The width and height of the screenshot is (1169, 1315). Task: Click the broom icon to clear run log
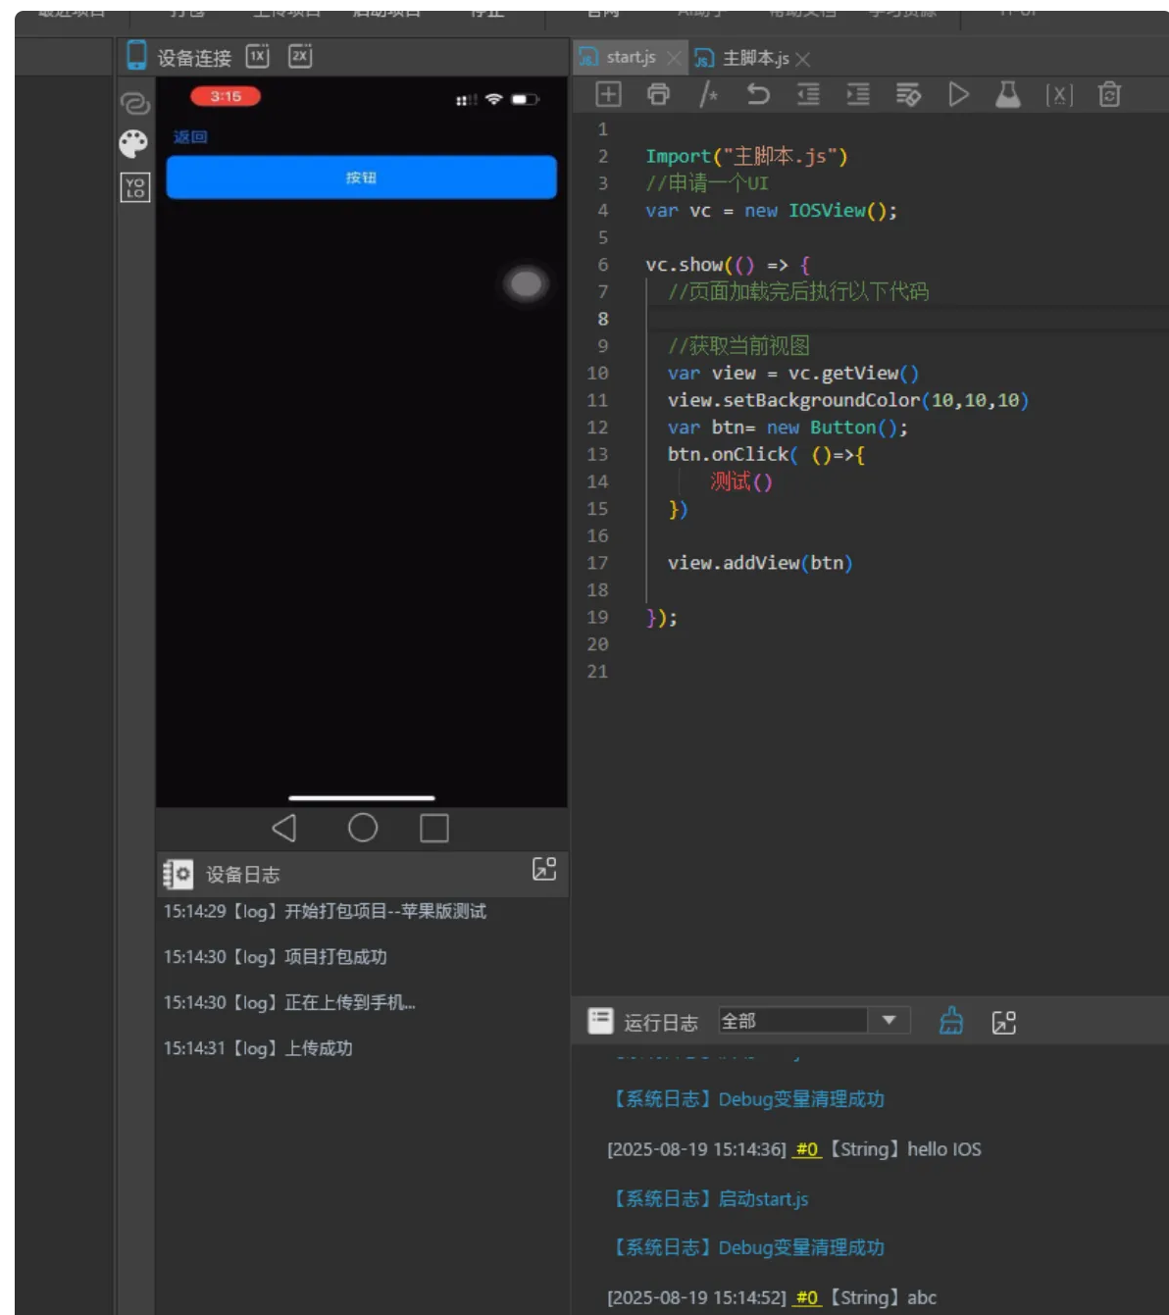[x=950, y=1022]
